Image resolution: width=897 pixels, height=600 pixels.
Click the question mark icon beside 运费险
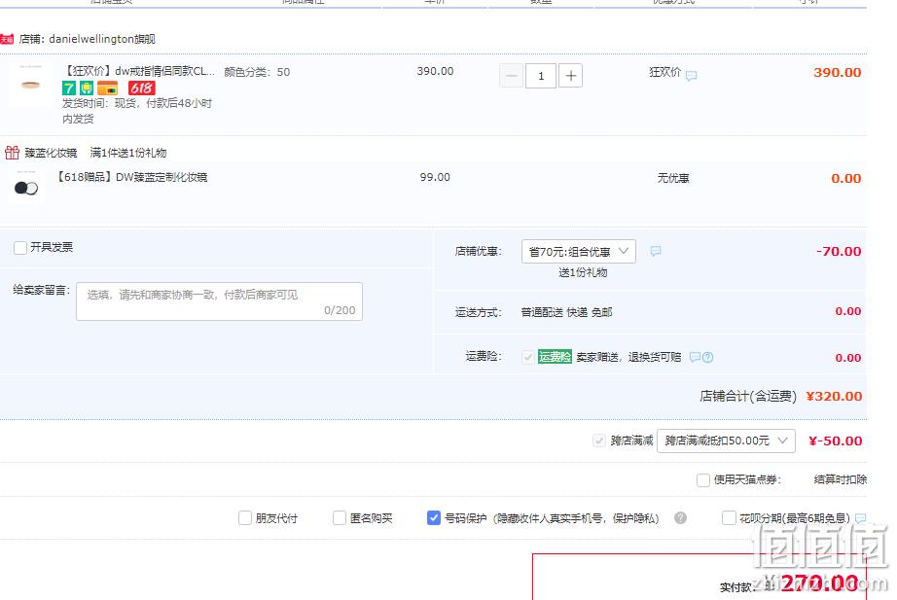point(707,357)
